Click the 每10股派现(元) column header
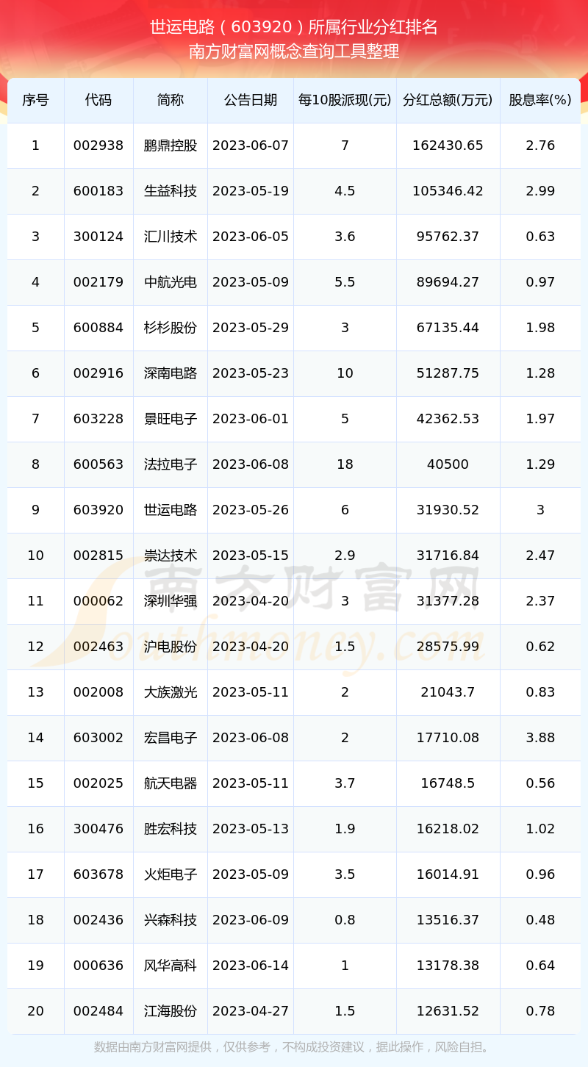The height and width of the screenshot is (1067, 588). point(345,100)
